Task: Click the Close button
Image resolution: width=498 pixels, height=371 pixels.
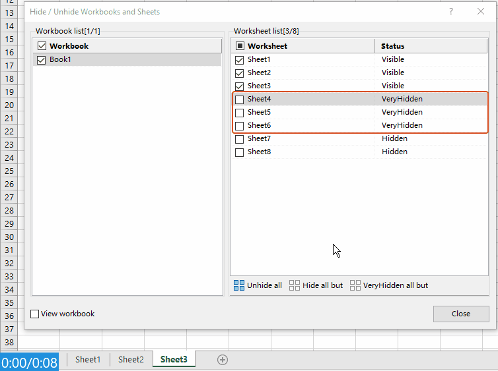Action: 461,314
